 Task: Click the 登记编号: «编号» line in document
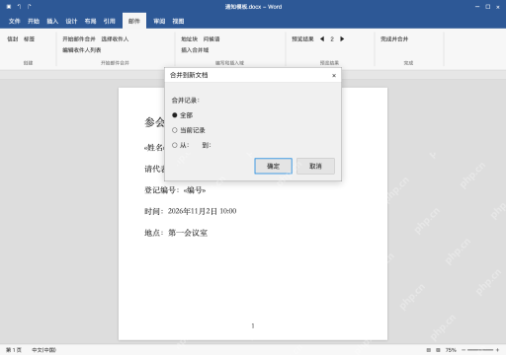(175, 190)
